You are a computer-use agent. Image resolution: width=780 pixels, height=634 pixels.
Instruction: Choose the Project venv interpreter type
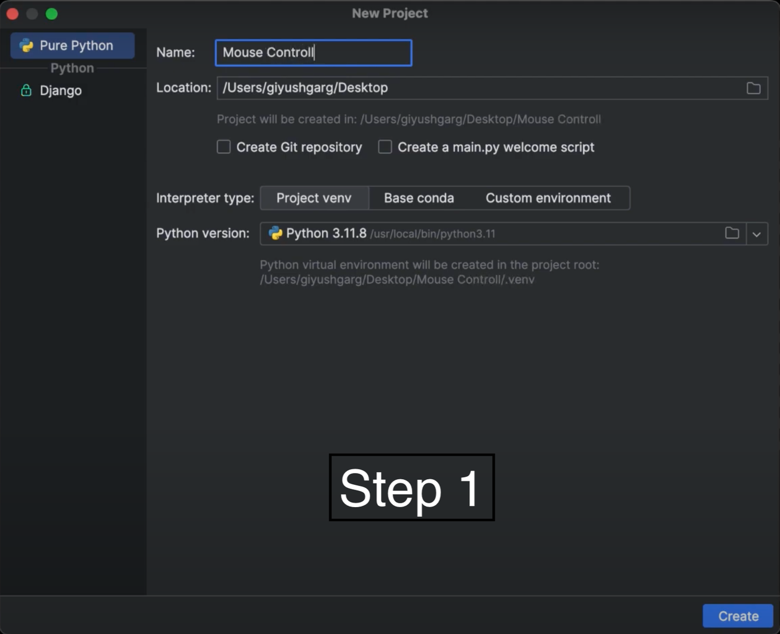[314, 198]
